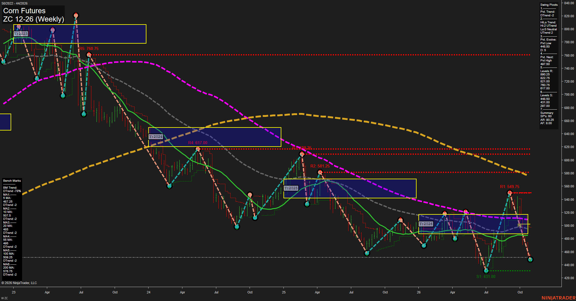
Task: Click the 20 MA: row in Bench Marks
Action: 8,226
